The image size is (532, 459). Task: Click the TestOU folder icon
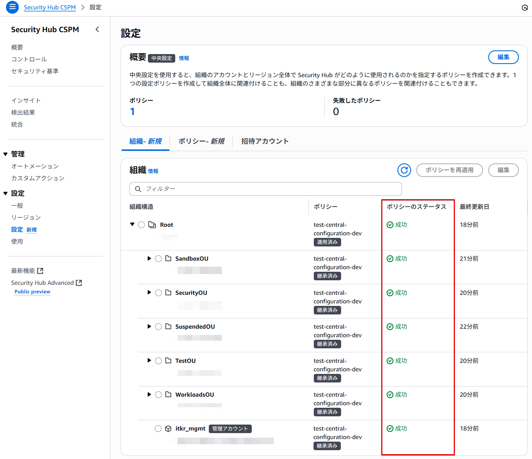click(168, 361)
